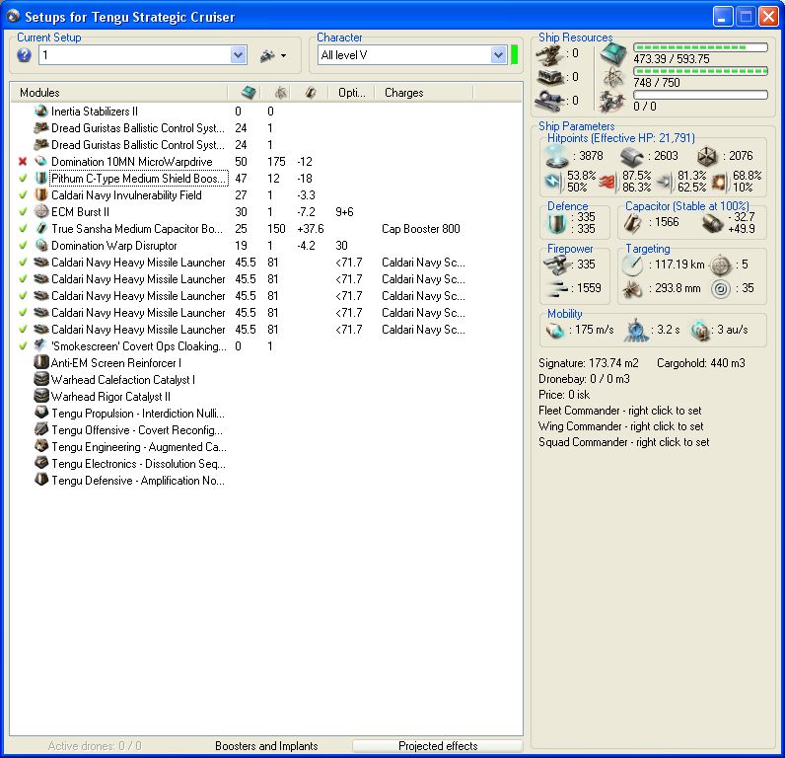Screen dimensions: 785x758
Task: Click the Anti-EM Screen Reinforcer I rig icon
Action: (x=41, y=362)
